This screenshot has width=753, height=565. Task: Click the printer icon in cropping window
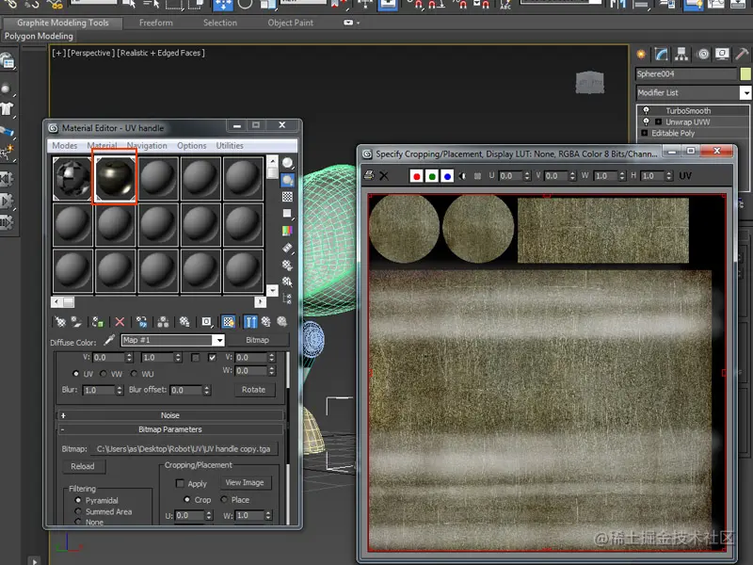click(369, 176)
